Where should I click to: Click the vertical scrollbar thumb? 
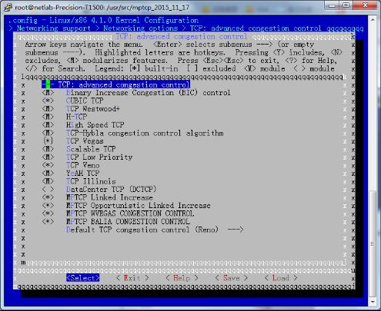(x=373, y=243)
